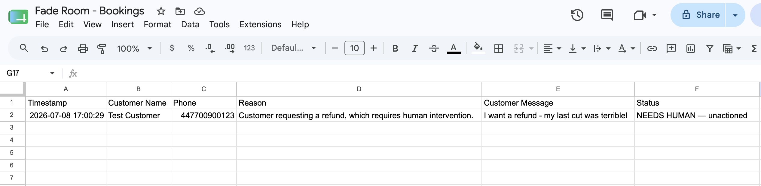Click the select-all corner box

[12, 89]
